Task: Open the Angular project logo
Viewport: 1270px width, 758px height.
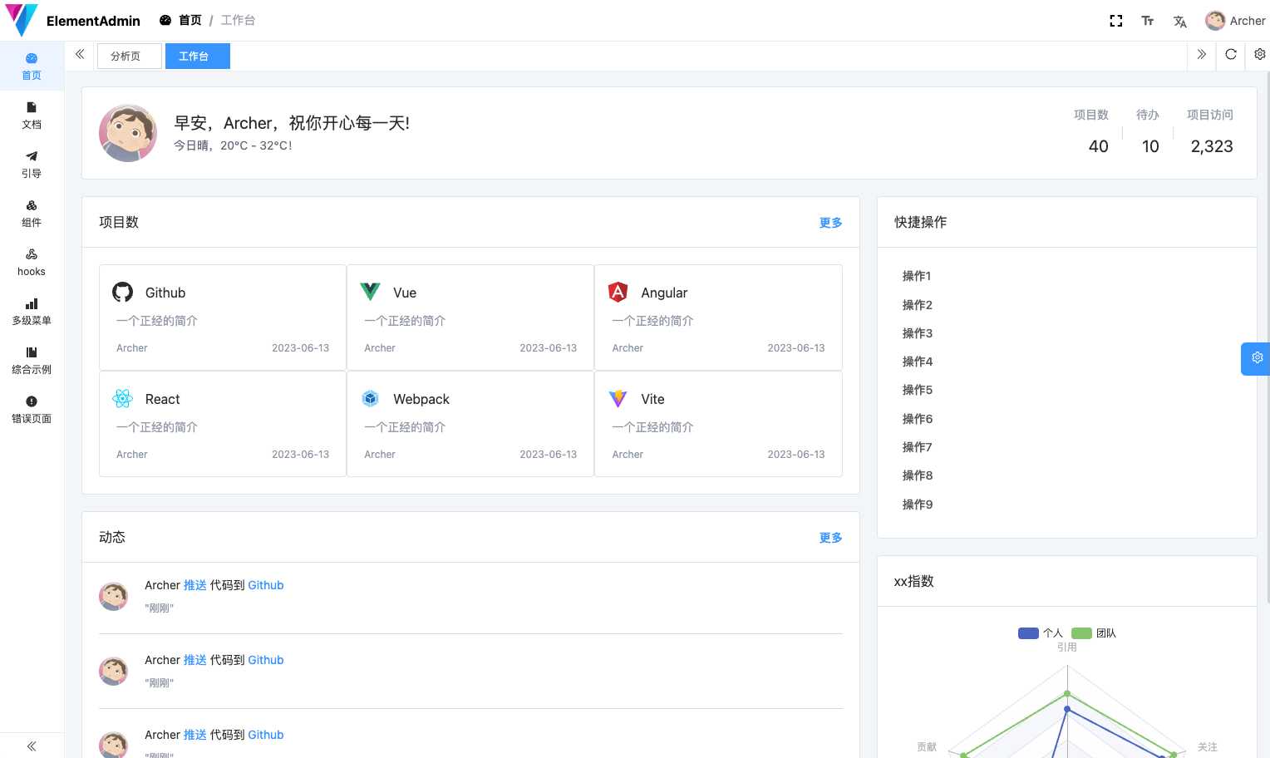Action: click(x=618, y=292)
